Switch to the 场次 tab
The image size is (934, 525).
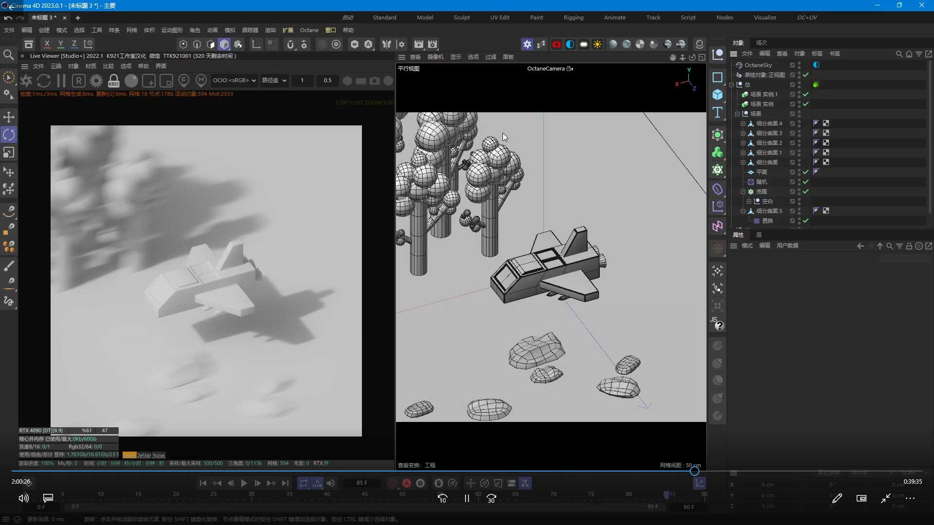(761, 43)
